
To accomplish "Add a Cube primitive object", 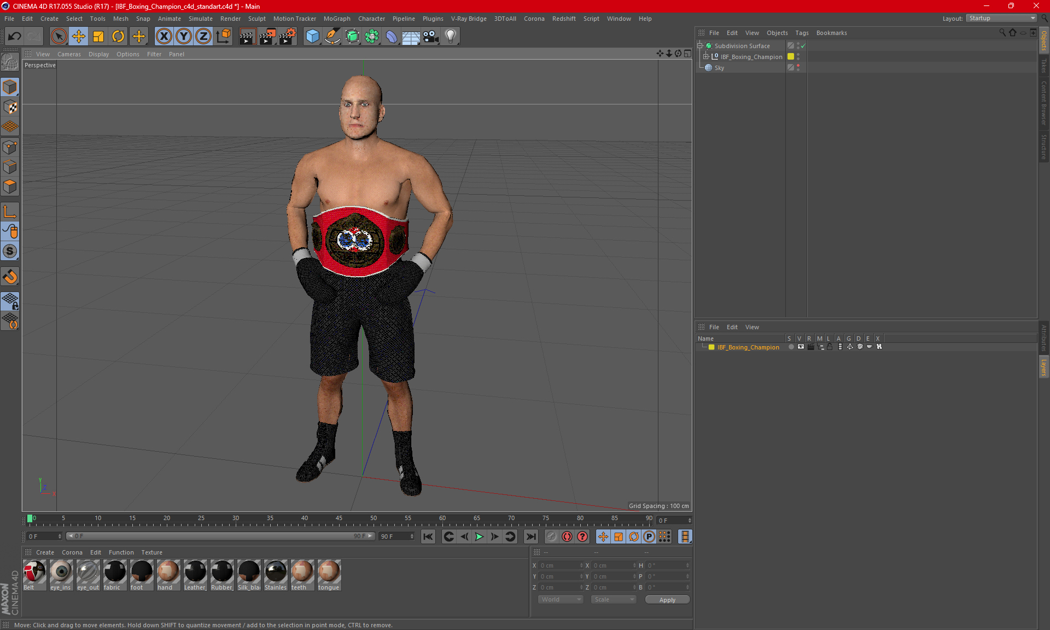I will click(312, 37).
